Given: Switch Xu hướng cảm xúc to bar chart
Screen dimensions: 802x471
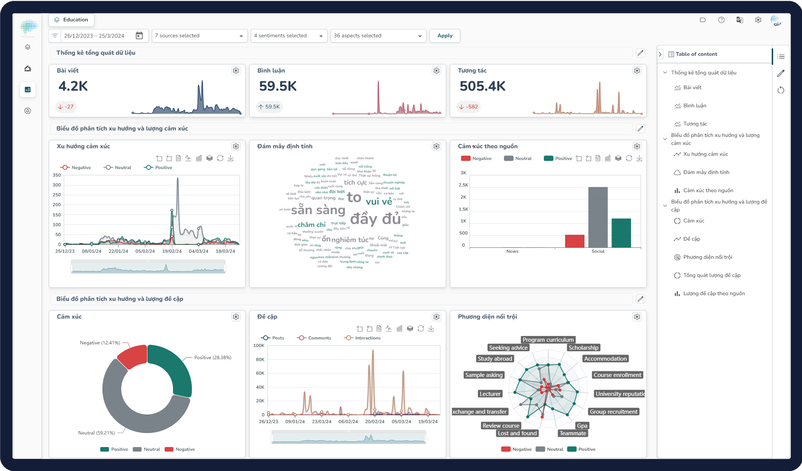Looking at the screenshot, I should (199, 158).
